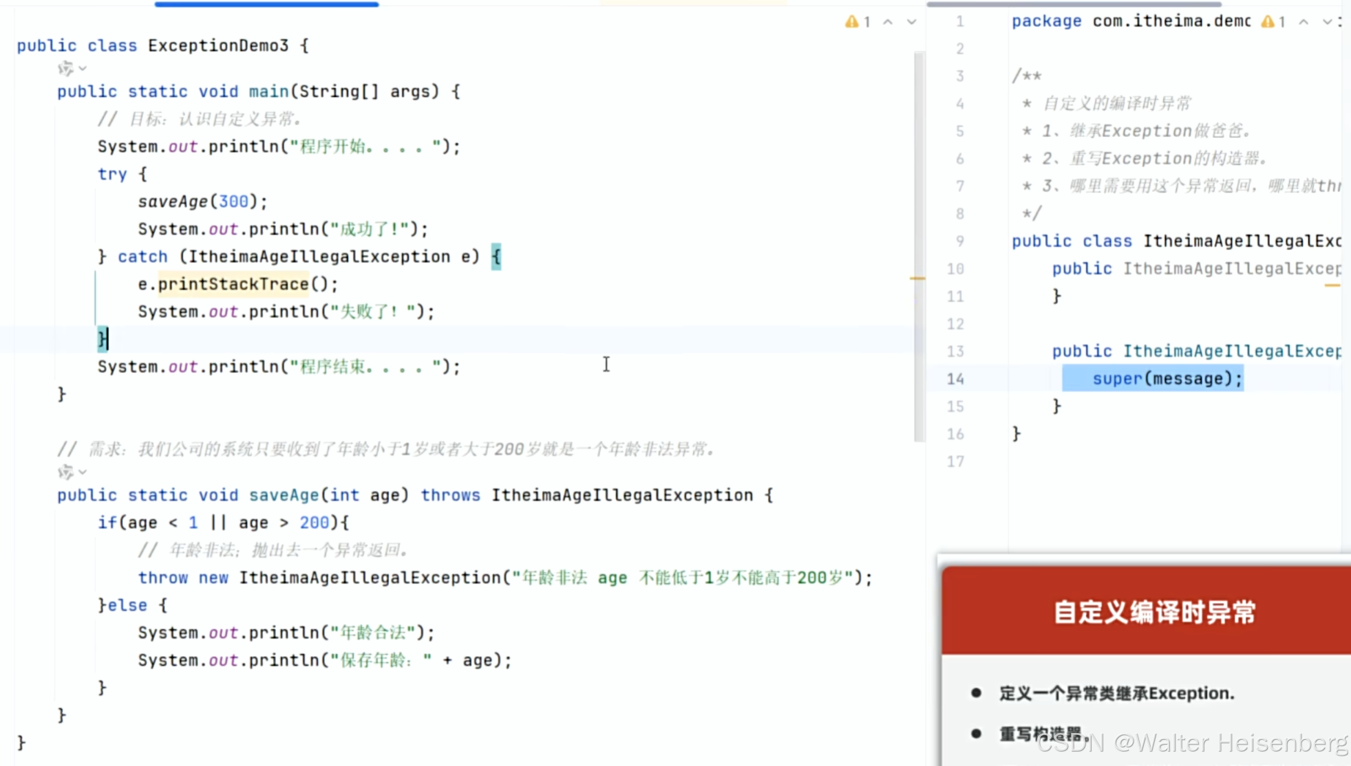Click the public class ItheimaAgeIllegalExc declaration
Viewport: 1351px width, 766px height.
click(1176, 241)
